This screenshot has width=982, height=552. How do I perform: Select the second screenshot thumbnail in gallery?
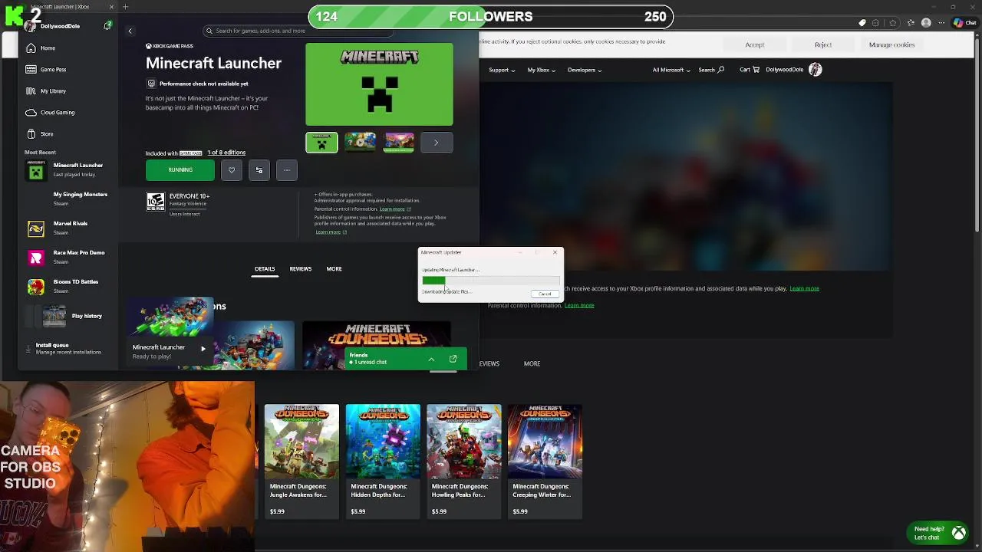360,143
